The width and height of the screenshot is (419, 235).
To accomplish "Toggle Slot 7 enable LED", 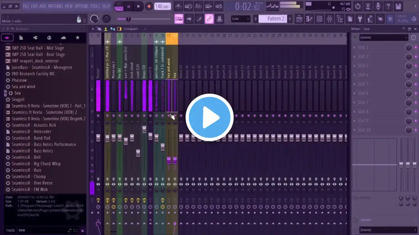I will (x=416, y=102).
